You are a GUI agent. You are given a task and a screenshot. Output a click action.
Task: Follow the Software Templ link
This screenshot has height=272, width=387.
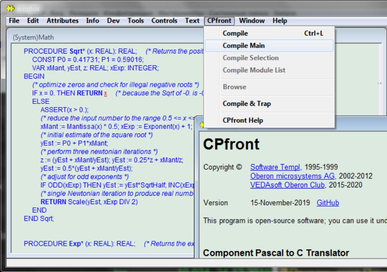[275, 167]
